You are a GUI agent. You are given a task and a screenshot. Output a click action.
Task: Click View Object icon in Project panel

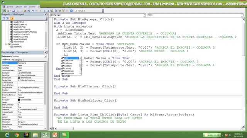click(x=7, y=18)
